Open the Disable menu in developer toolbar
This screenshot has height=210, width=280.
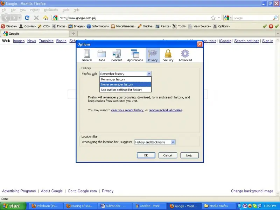tap(9, 26)
